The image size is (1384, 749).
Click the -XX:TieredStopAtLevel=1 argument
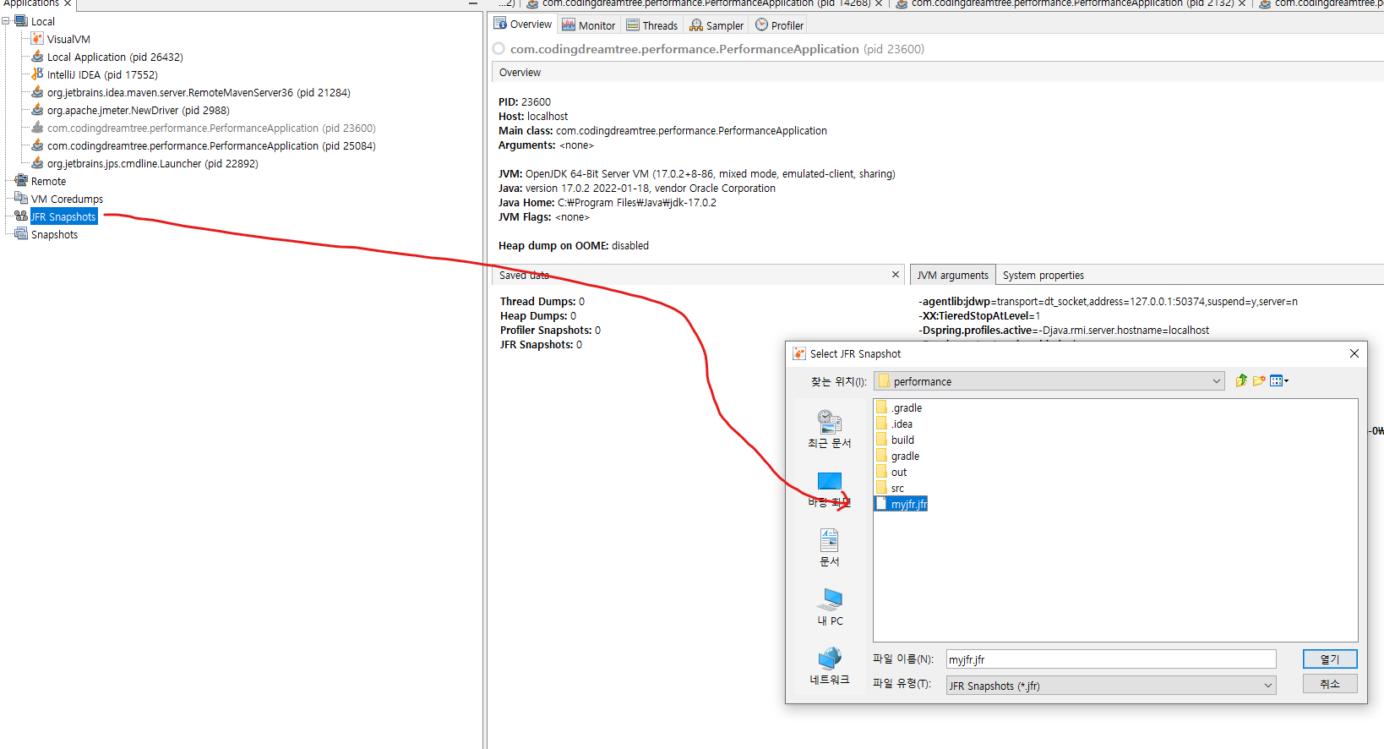coord(980,316)
